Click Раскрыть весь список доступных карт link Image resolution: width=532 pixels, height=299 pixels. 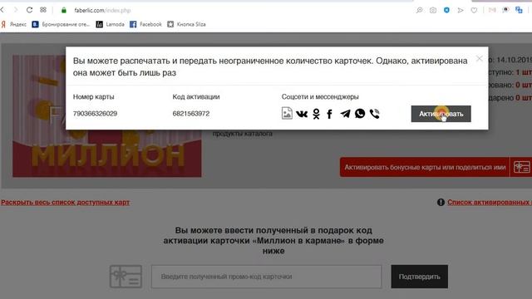(x=65, y=202)
